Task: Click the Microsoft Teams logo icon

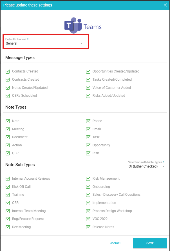Action: click(x=73, y=26)
